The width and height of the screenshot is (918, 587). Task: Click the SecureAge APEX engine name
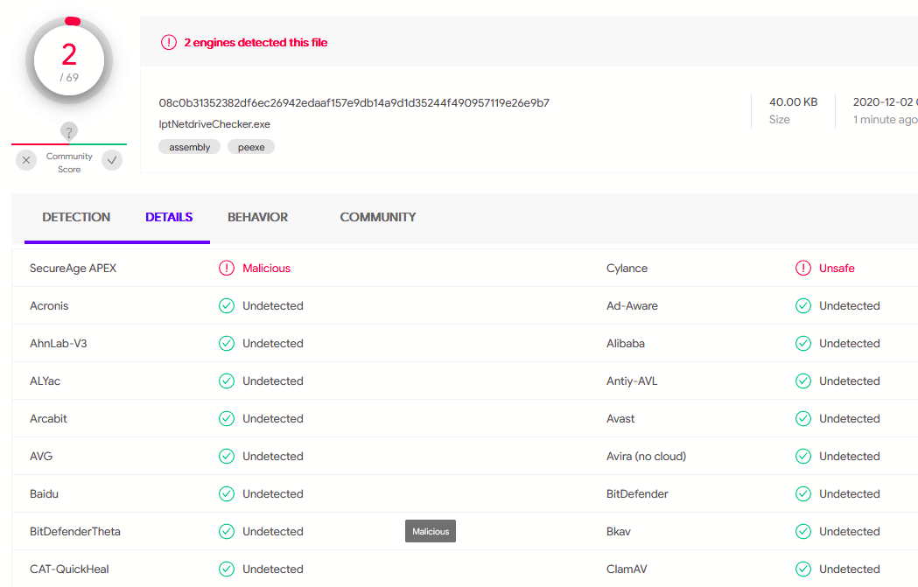coord(74,268)
